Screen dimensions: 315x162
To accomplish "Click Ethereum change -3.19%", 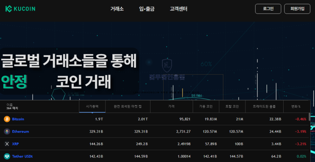I will [301, 132].
